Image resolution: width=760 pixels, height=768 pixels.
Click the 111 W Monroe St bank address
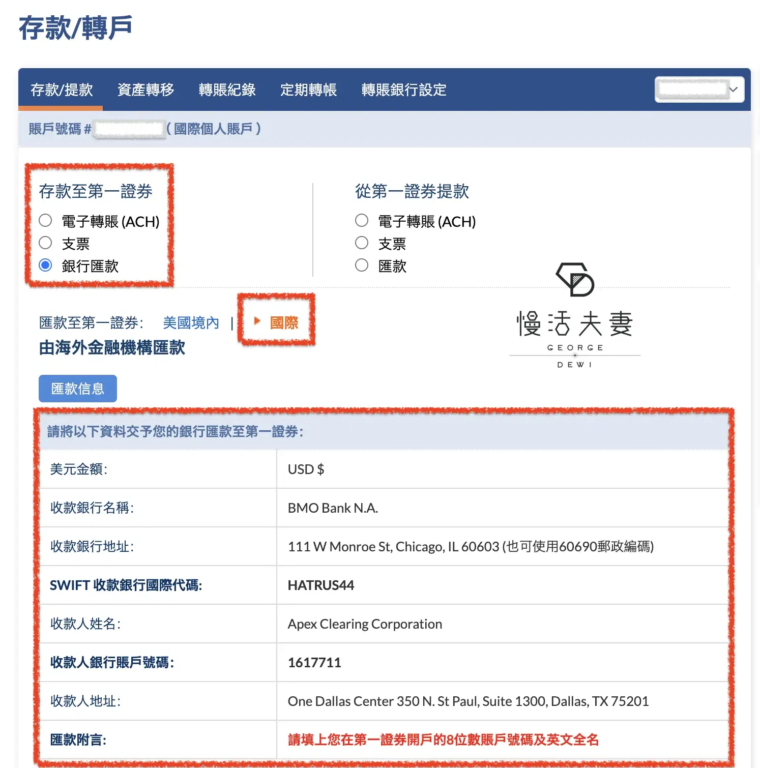tap(471, 547)
